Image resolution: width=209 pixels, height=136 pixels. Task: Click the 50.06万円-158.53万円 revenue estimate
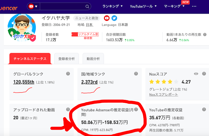[x=104, y=122]
